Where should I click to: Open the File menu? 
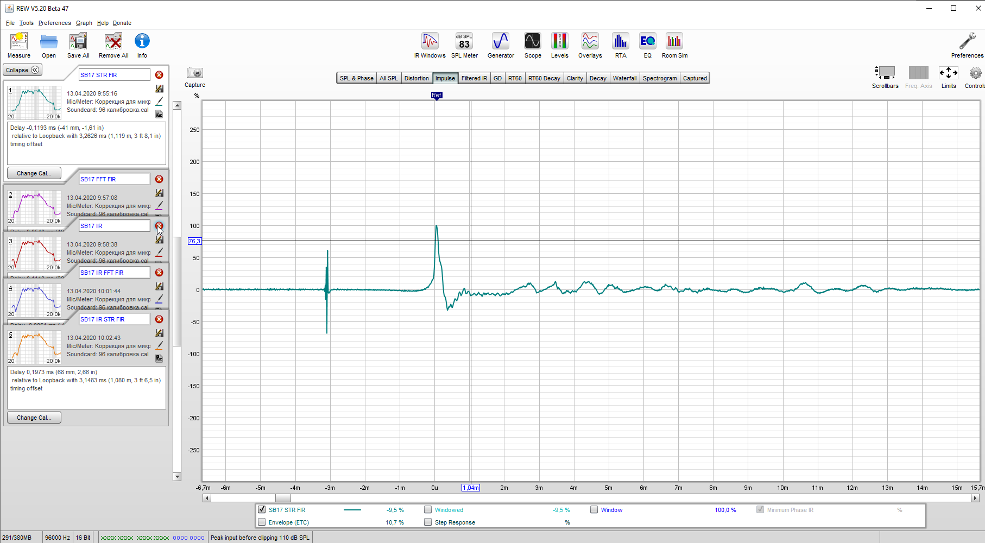10,23
